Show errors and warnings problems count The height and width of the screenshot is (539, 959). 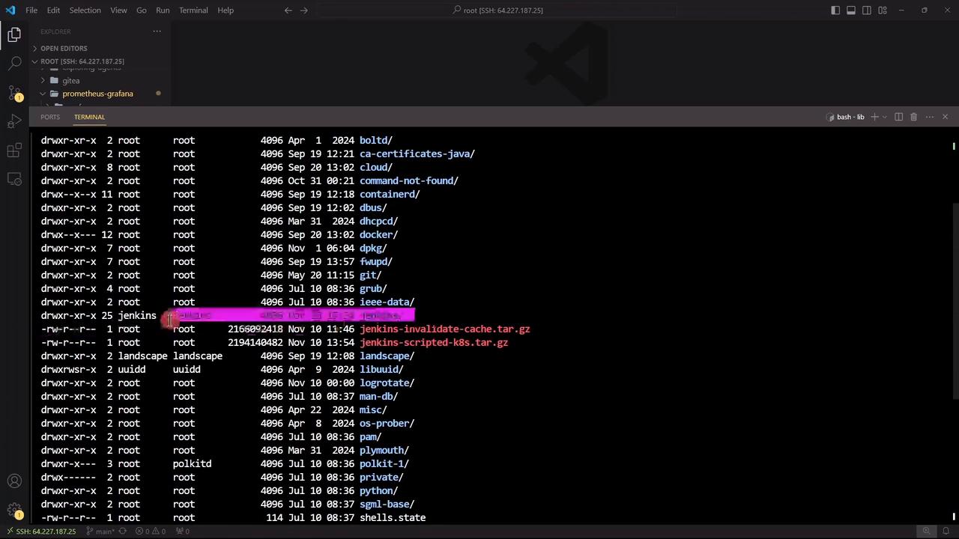151,532
